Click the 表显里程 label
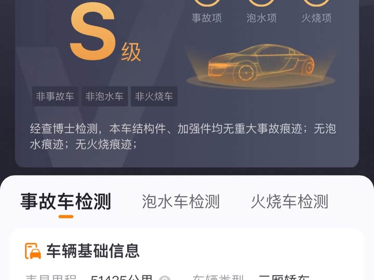This screenshot has width=374, height=280. tap(51, 277)
